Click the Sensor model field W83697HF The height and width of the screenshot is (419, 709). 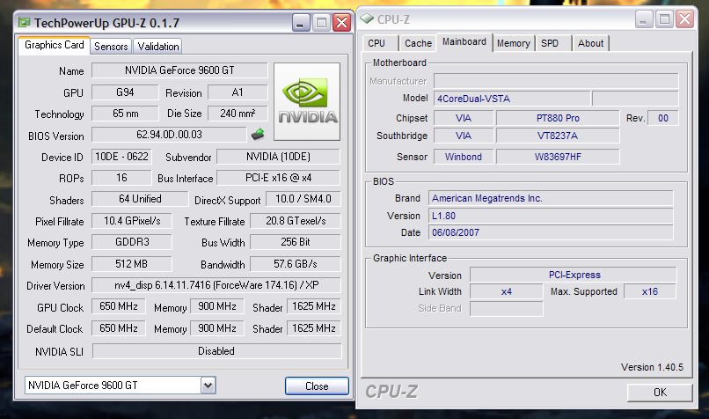coord(558,157)
